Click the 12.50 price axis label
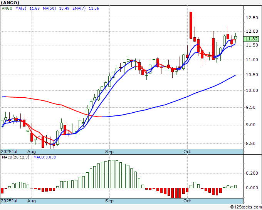Screen dimensions: 262x210 click(x=252, y=18)
